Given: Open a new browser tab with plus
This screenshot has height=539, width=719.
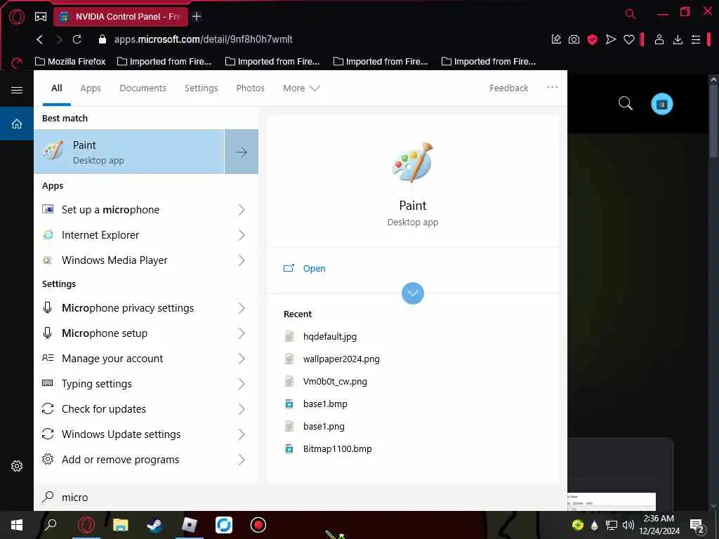Looking at the screenshot, I should [197, 17].
